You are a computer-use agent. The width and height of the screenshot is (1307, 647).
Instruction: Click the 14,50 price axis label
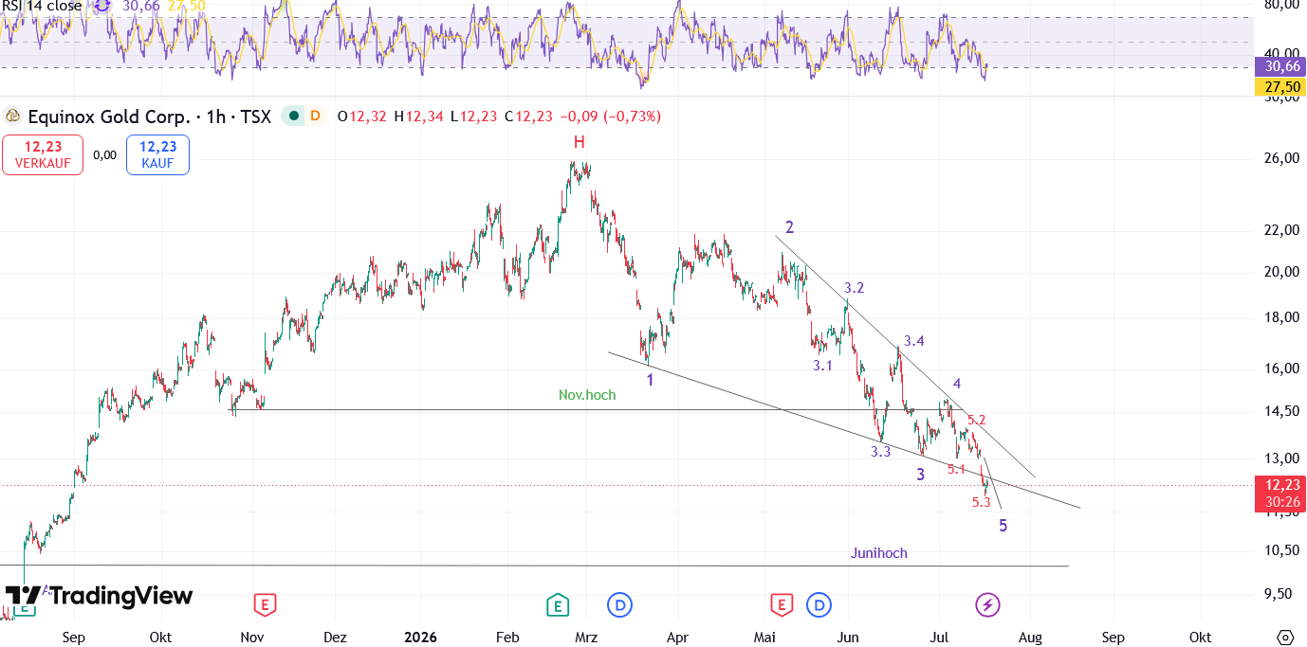(1280, 411)
